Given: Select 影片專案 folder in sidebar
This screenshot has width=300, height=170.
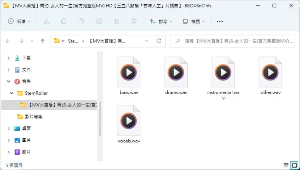Looking at the screenshot, I should pos(30,116).
